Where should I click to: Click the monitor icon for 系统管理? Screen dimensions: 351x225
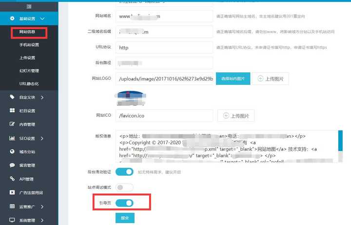tap(12, 220)
